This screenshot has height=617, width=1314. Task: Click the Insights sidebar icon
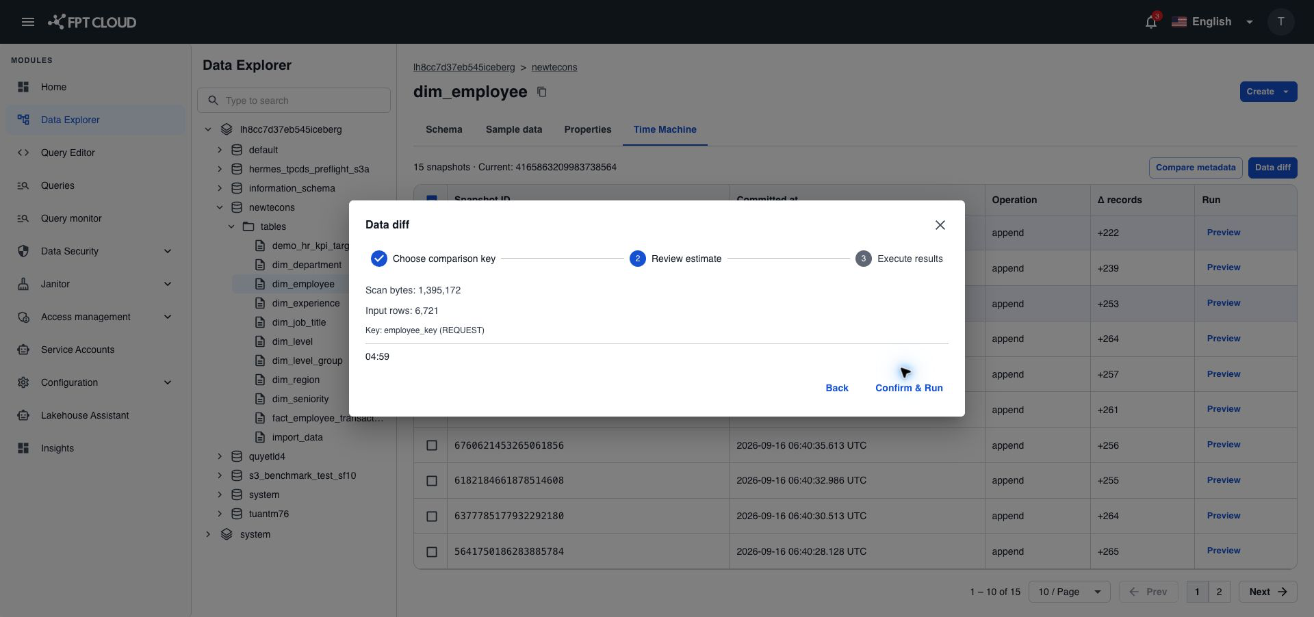pyautogui.click(x=23, y=448)
